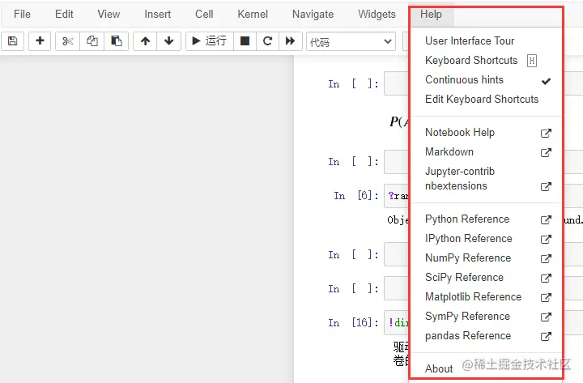Open the Navigate menu
Image resolution: width=583 pixels, height=383 pixels.
point(313,14)
